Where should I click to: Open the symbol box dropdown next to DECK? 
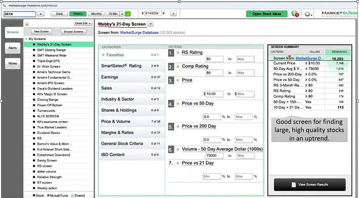pyautogui.click(x=41, y=14)
